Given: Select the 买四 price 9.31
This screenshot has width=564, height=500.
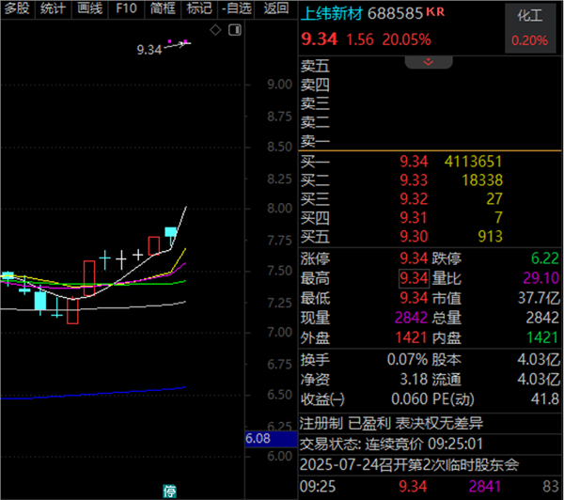Looking at the screenshot, I should point(414,218).
